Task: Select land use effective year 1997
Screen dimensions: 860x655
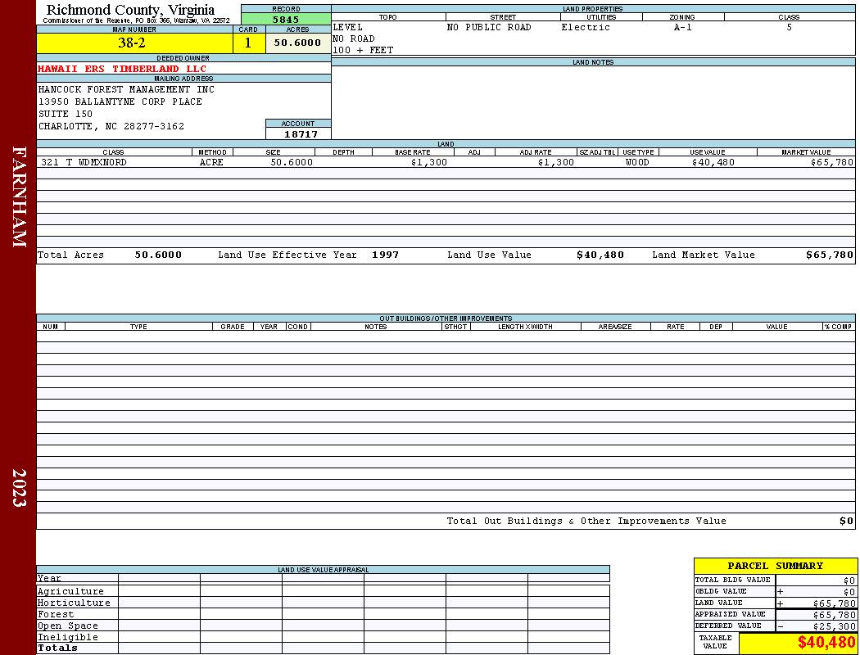Action: tap(385, 255)
